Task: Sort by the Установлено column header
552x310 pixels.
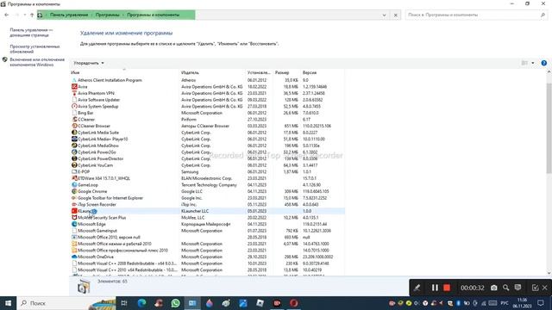Action: [x=259, y=72]
